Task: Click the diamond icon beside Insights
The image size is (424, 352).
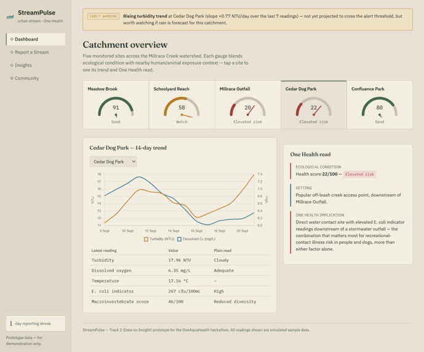Action: pyautogui.click(x=12, y=65)
